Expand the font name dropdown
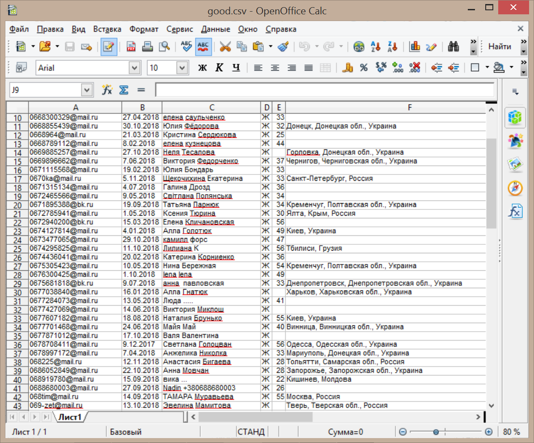534x443 pixels. [x=134, y=68]
